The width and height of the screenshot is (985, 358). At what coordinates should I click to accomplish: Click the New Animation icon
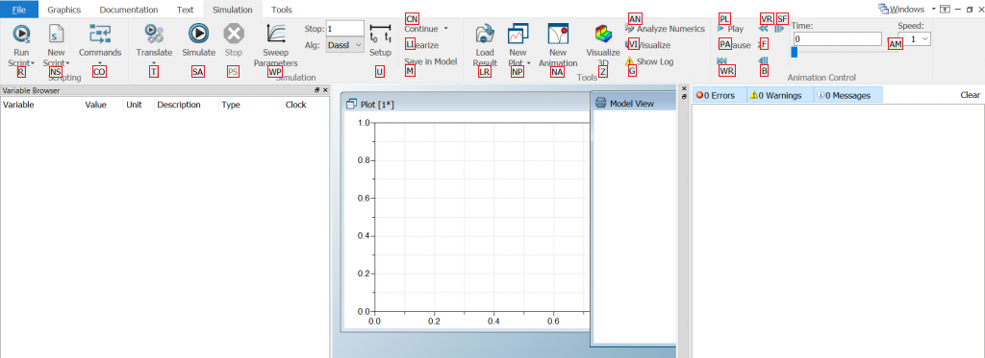coord(558,34)
